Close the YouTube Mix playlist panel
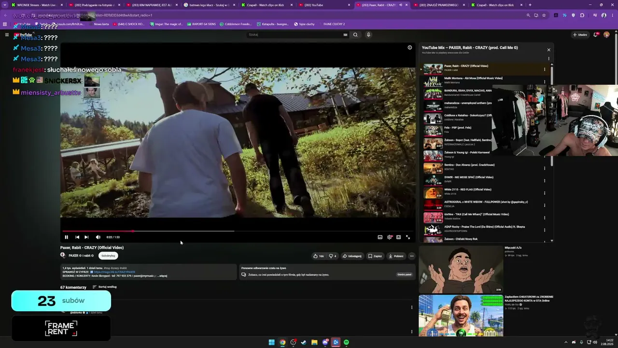618x348 pixels. [x=548, y=50]
